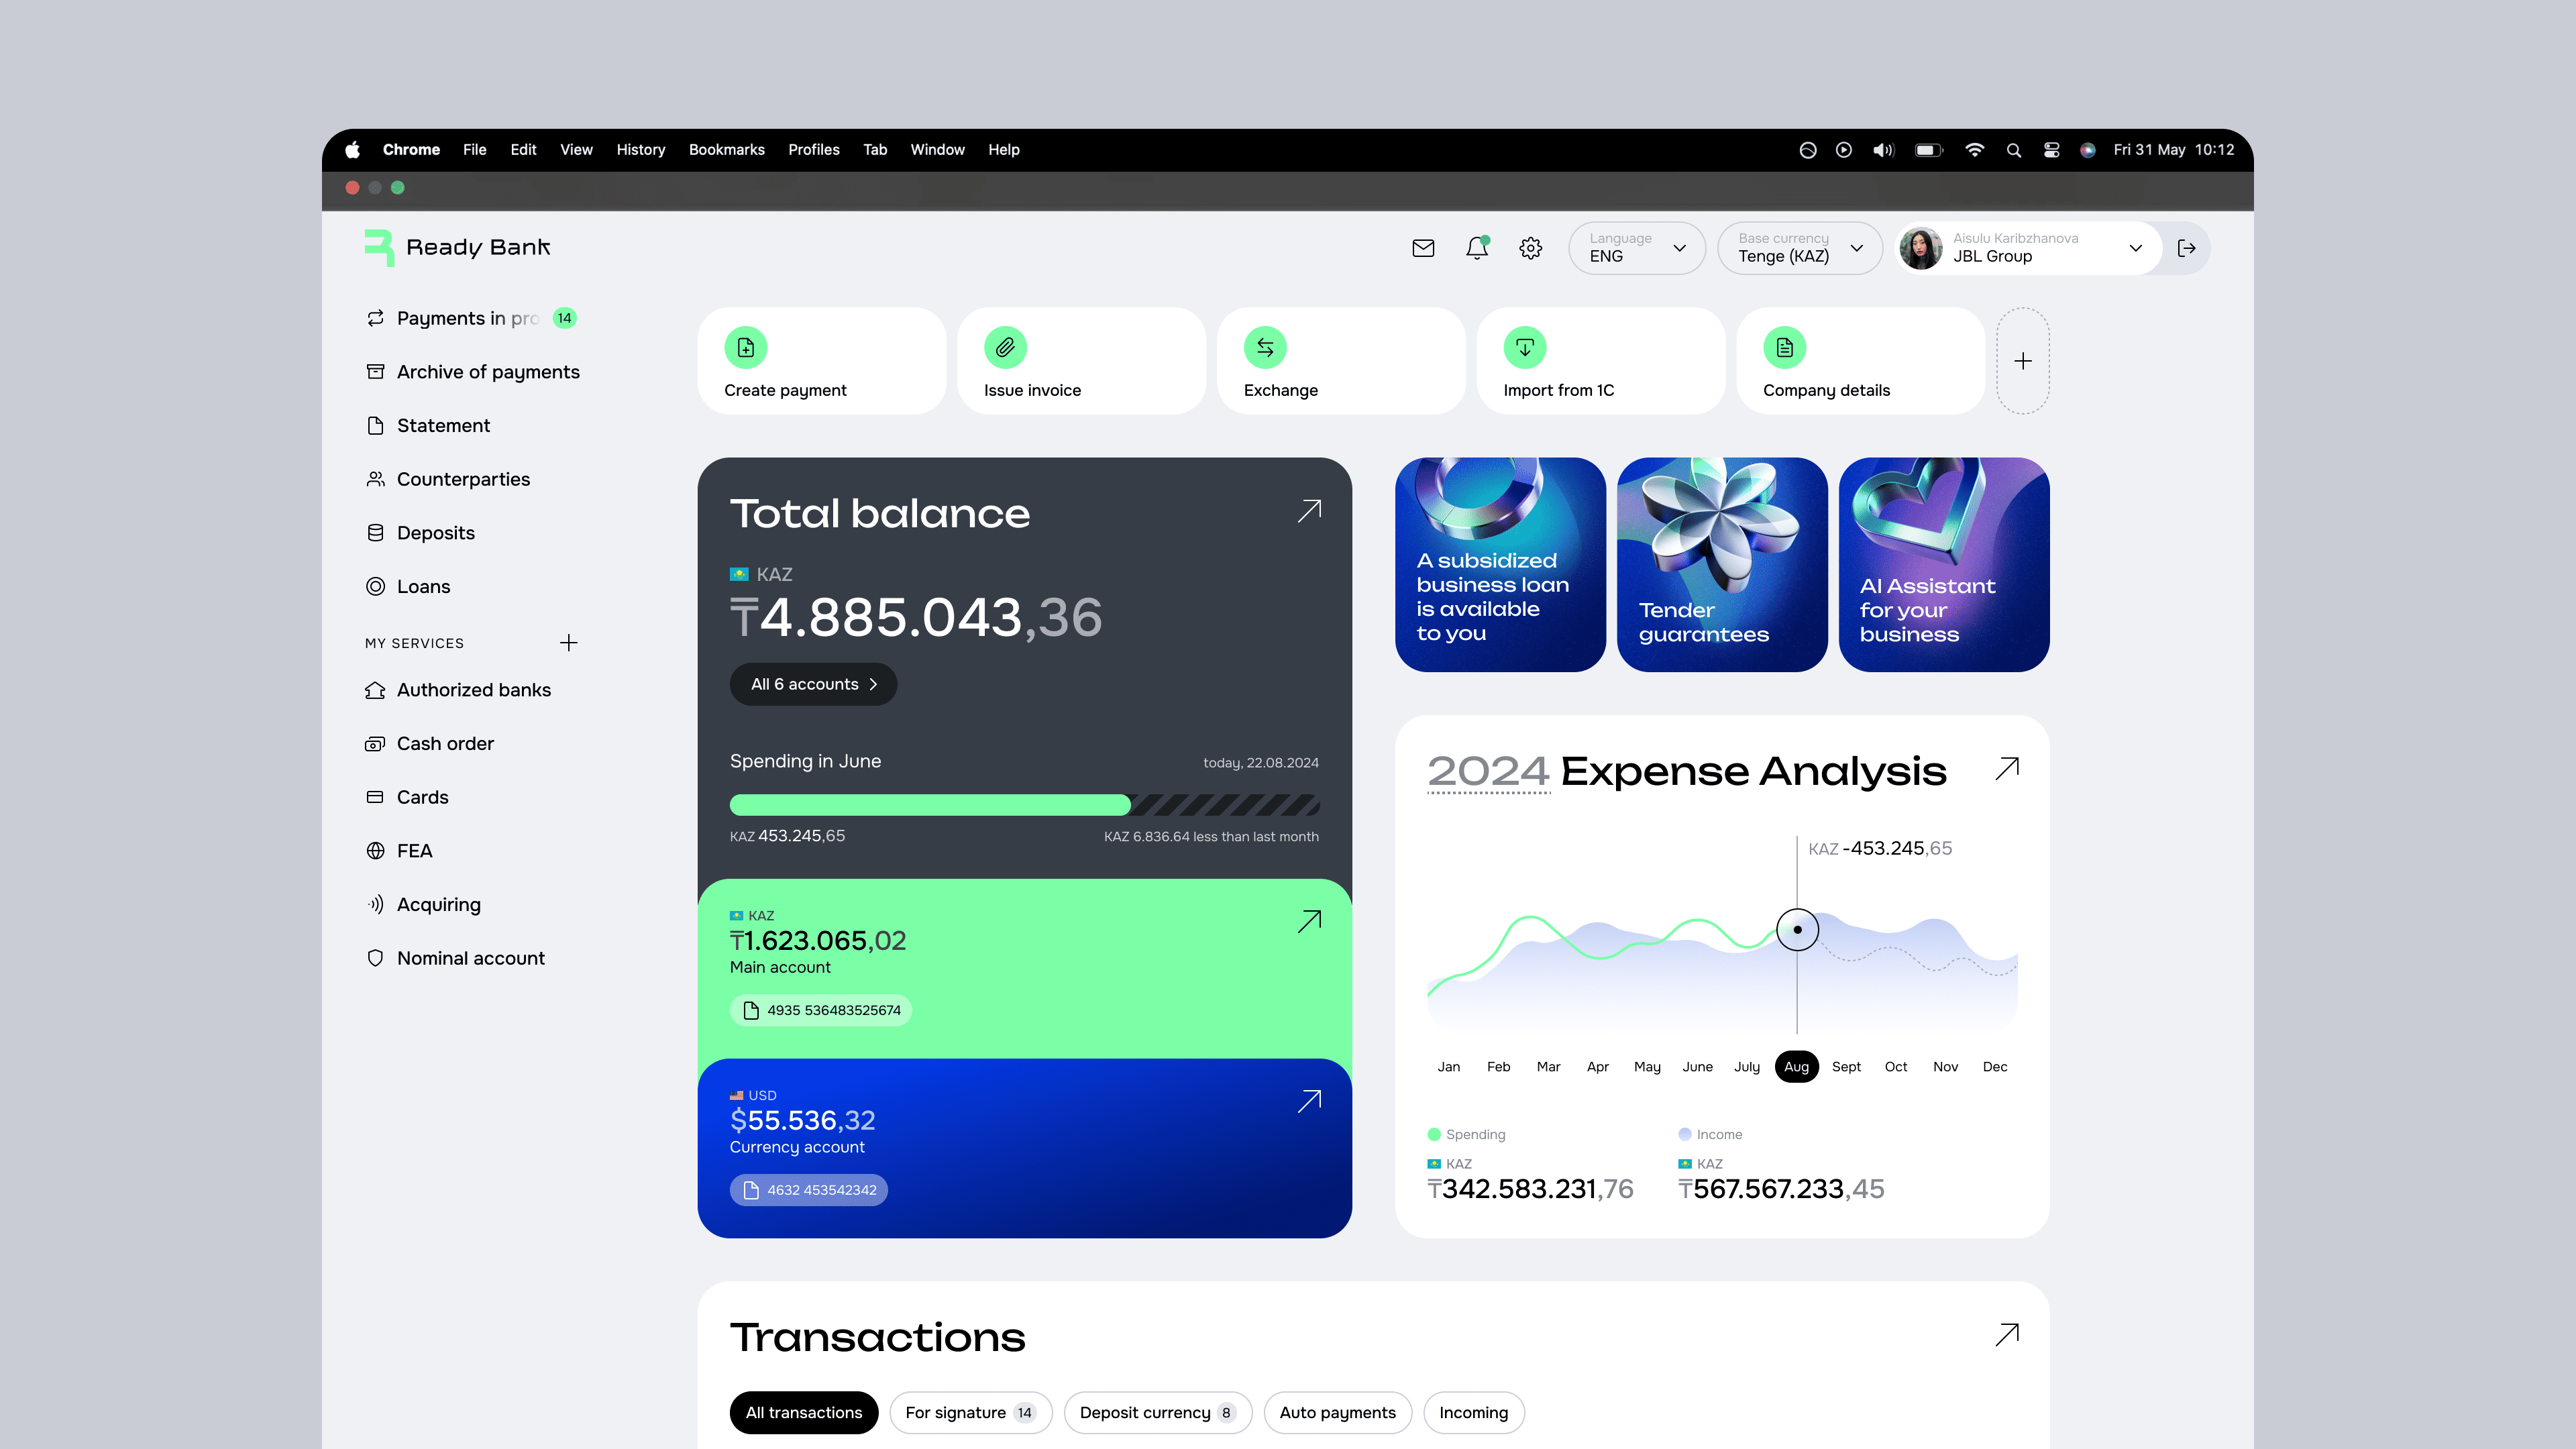Expand the Base currency Tenge dropdown

(x=1799, y=248)
